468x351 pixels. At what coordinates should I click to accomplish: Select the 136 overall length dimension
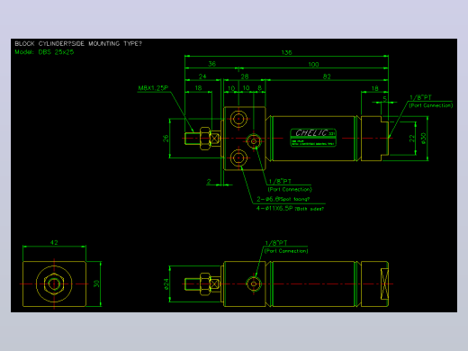coord(286,52)
